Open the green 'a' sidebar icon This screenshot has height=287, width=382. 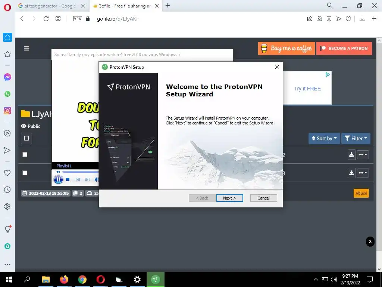(7, 246)
